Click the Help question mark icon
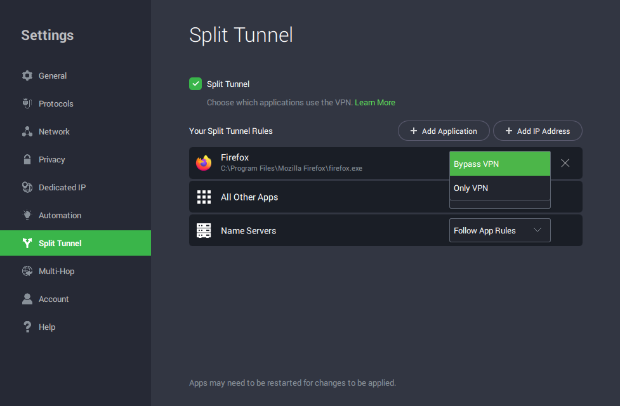 pyautogui.click(x=27, y=327)
